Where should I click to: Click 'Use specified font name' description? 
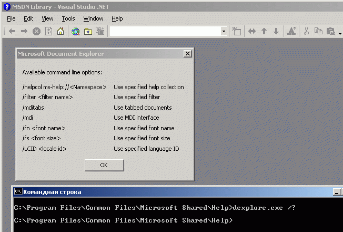coord(144,128)
